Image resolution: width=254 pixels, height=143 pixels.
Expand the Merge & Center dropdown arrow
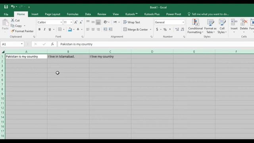click(x=151, y=29)
